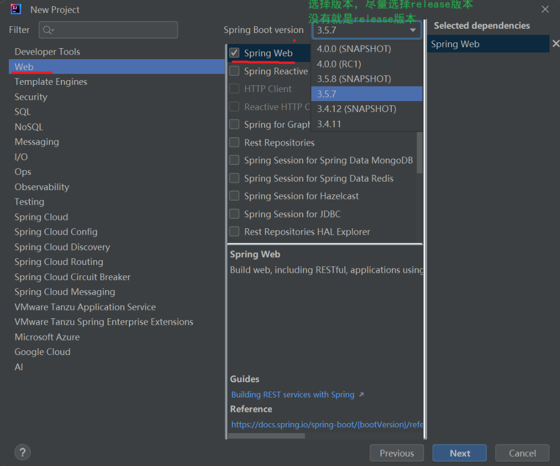
Task: Tick Spring Session for Spring Data MongoDB
Action: (x=234, y=160)
